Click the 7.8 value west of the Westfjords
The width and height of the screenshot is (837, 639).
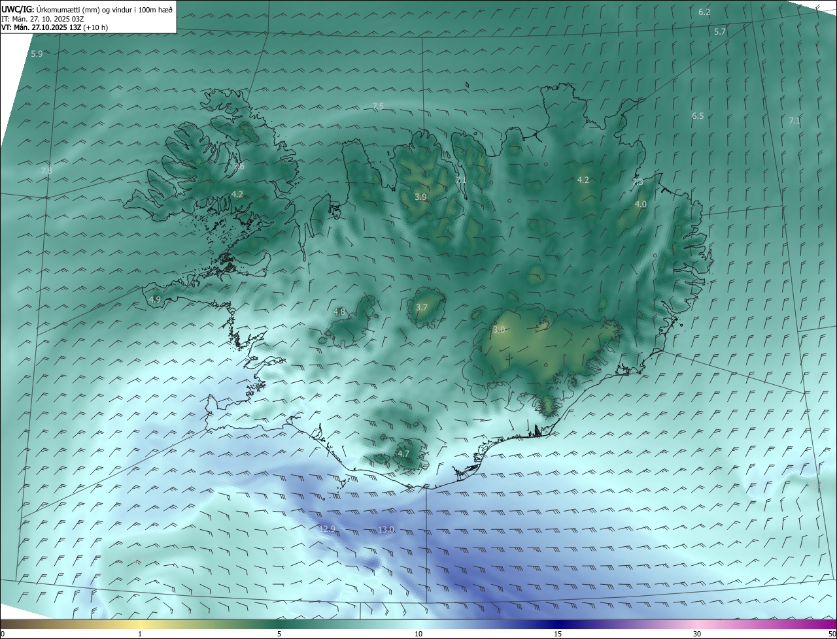(x=46, y=171)
